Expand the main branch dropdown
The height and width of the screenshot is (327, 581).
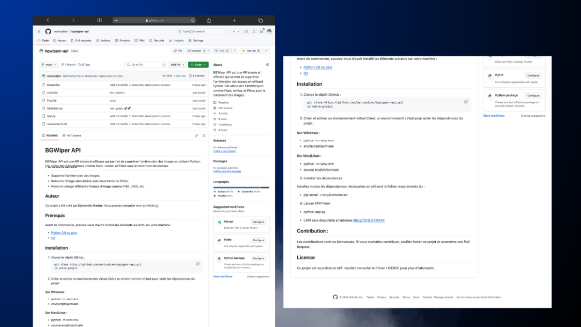pos(49,64)
